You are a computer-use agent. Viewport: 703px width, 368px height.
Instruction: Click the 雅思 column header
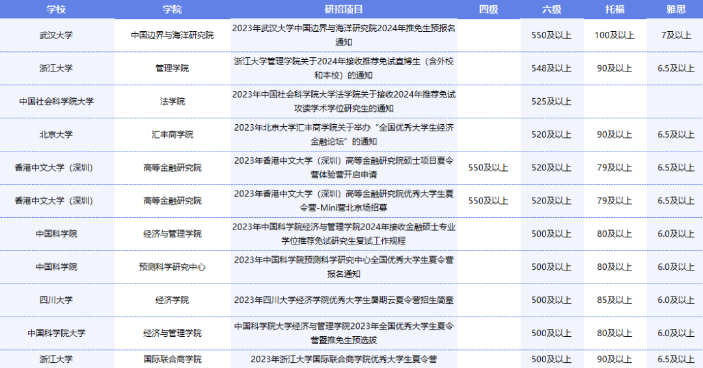[x=676, y=9]
